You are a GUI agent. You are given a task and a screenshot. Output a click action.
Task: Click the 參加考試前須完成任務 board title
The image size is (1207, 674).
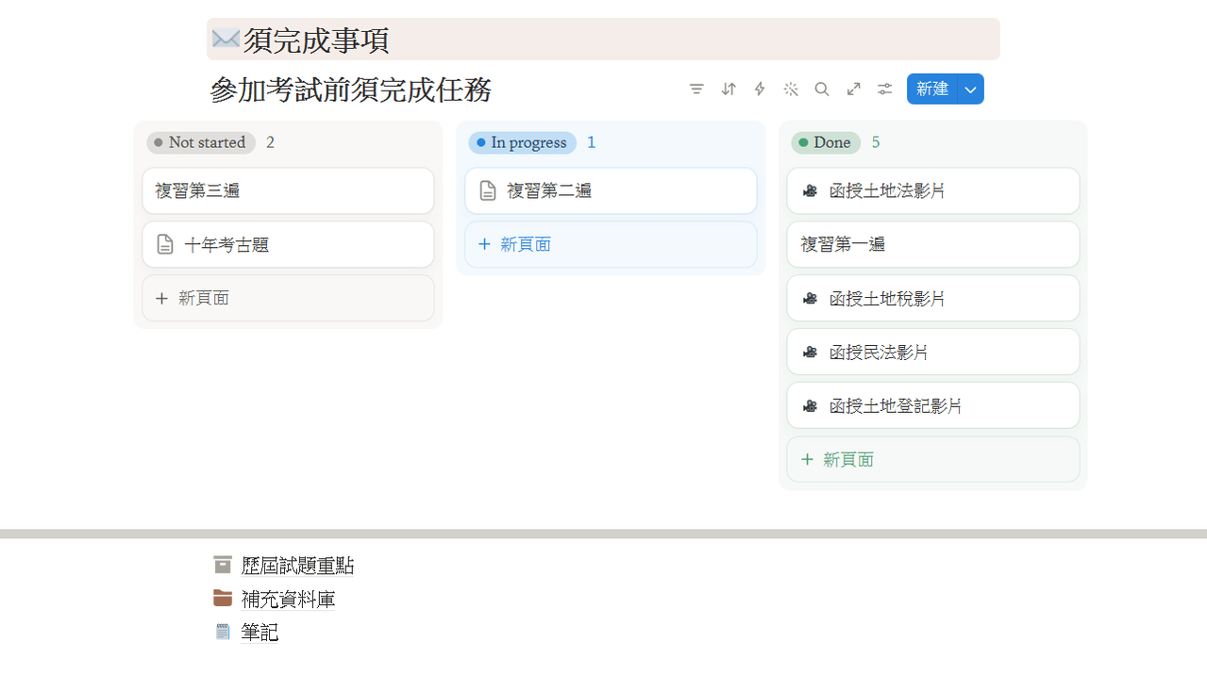click(351, 90)
